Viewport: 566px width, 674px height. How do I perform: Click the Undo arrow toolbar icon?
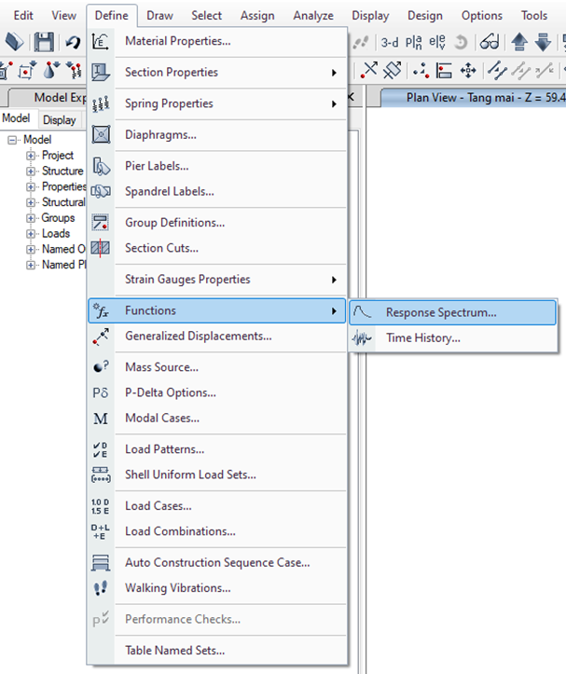tap(73, 43)
